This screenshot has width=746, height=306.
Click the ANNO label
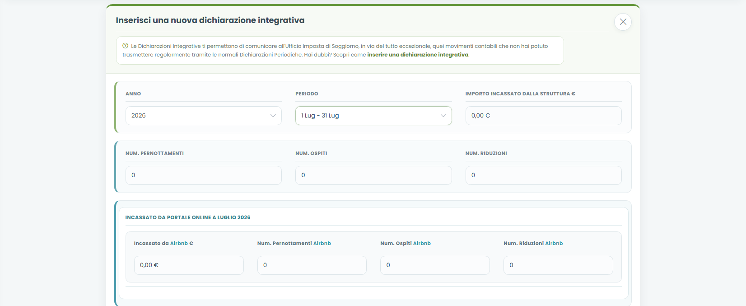coord(133,94)
